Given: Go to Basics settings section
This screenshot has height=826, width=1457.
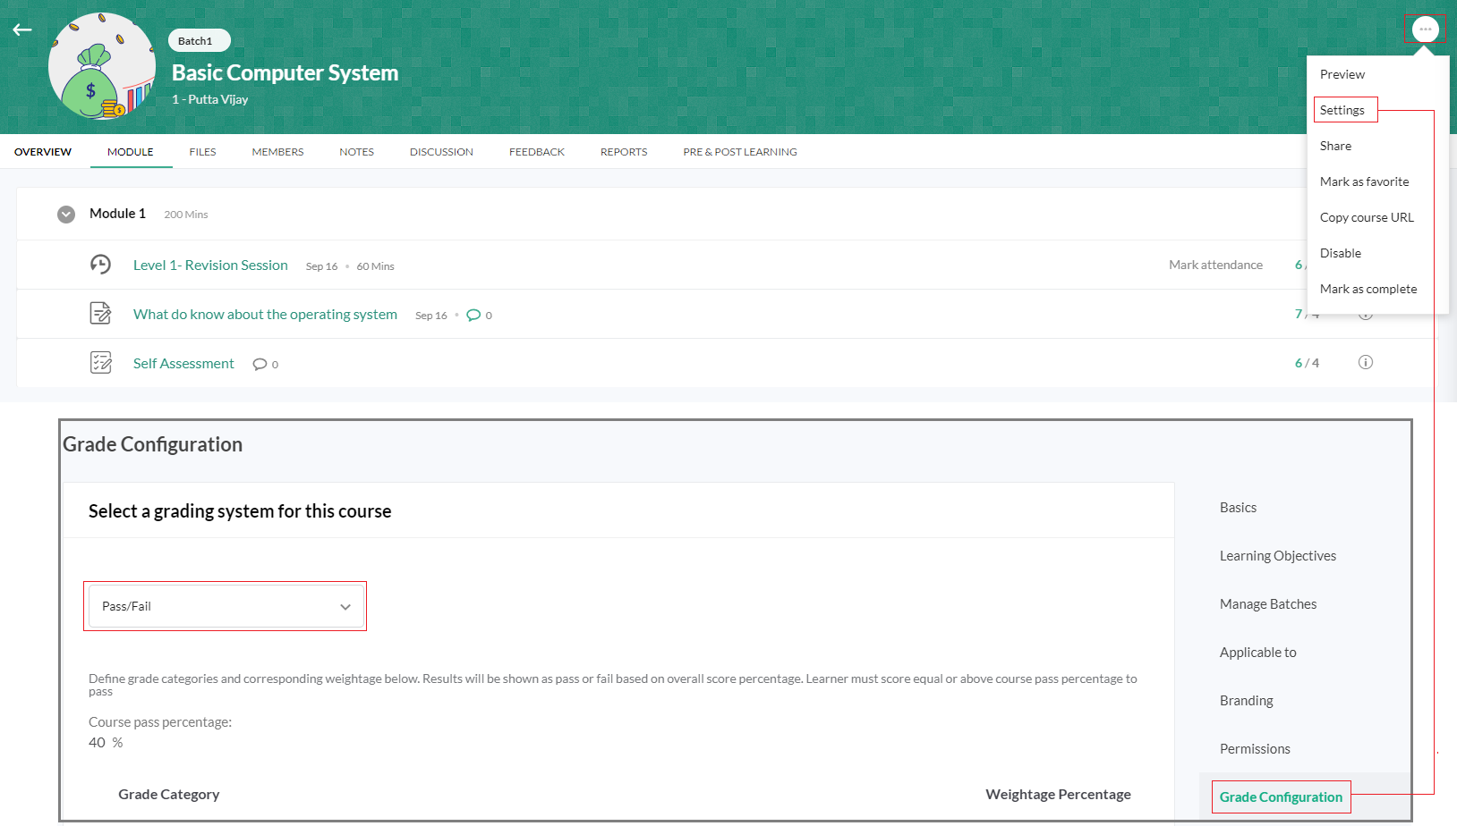Looking at the screenshot, I should tap(1238, 508).
